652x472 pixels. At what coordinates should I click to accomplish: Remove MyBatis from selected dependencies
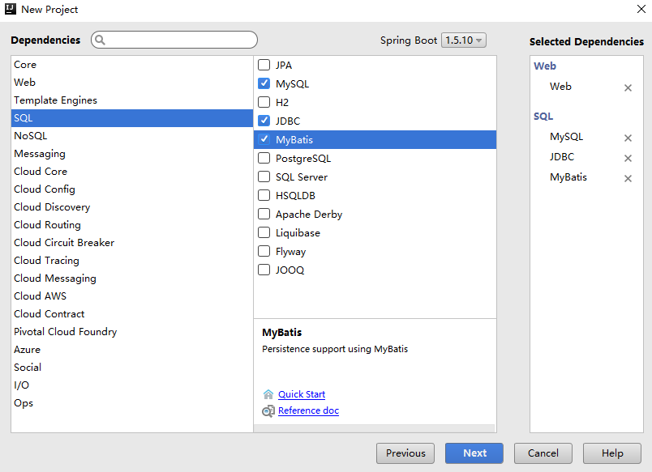628,179
